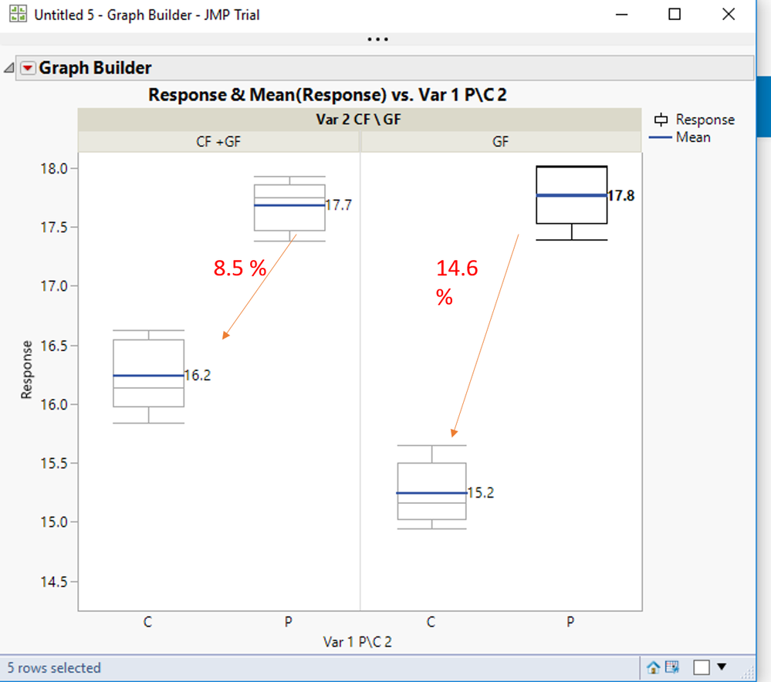
Task: Click the Response y-axis title
Action: pyautogui.click(x=26, y=370)
